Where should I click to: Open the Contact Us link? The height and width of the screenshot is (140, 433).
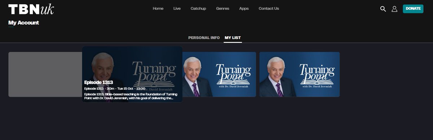pos(269,9)
